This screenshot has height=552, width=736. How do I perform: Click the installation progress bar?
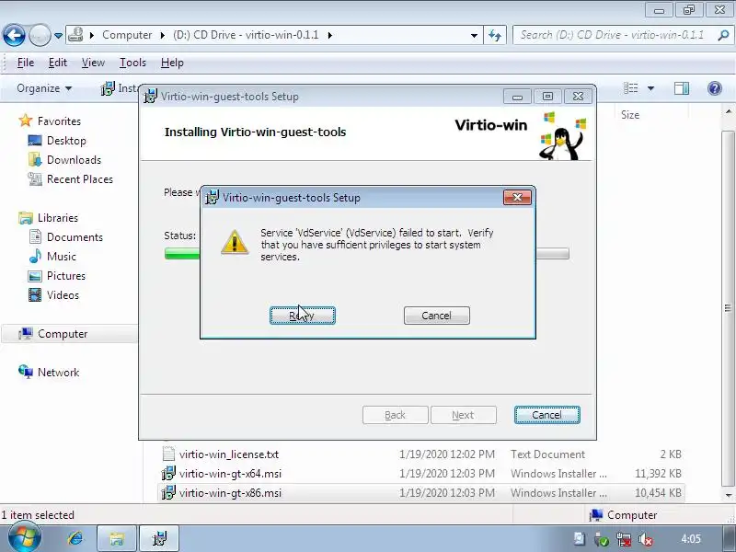366,254
